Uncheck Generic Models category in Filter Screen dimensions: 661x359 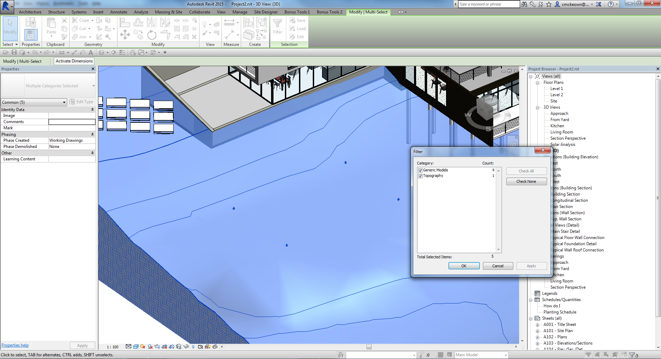tap(420, 170)
